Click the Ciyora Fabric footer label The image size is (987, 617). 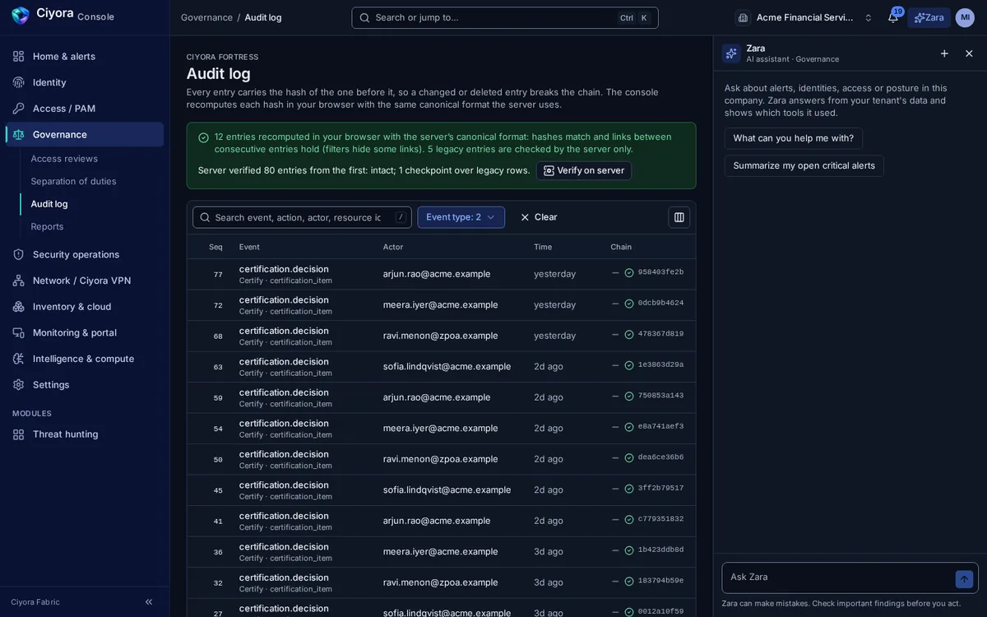[x=35, y=602]
